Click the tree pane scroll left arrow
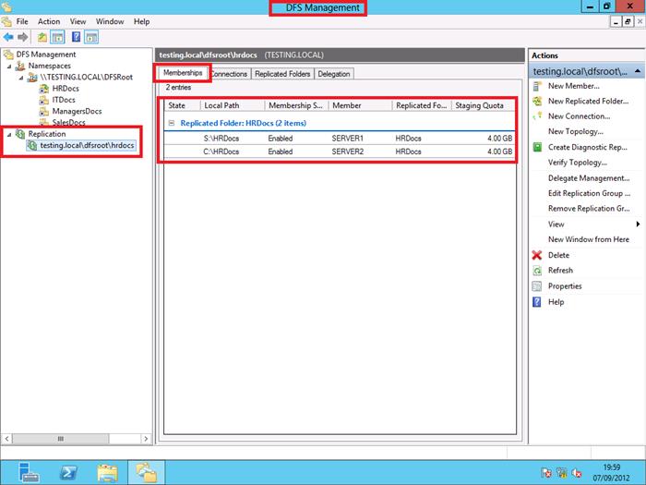 coord(6,439)
